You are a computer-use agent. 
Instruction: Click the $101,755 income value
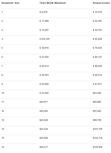click(97, 129)
